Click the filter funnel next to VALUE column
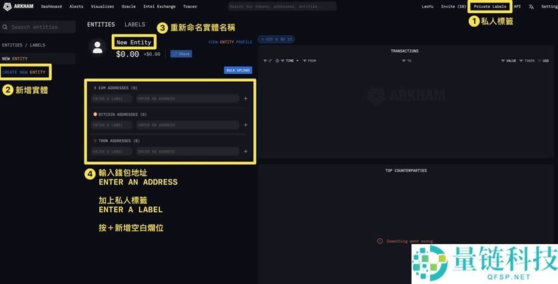Screen dimensions: 558x284 [503, 61]
